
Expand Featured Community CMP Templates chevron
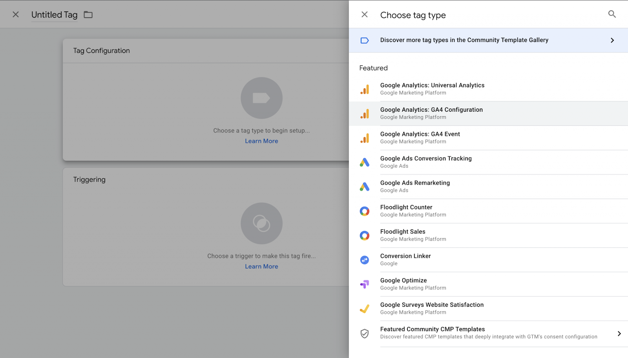click(619, 334)
